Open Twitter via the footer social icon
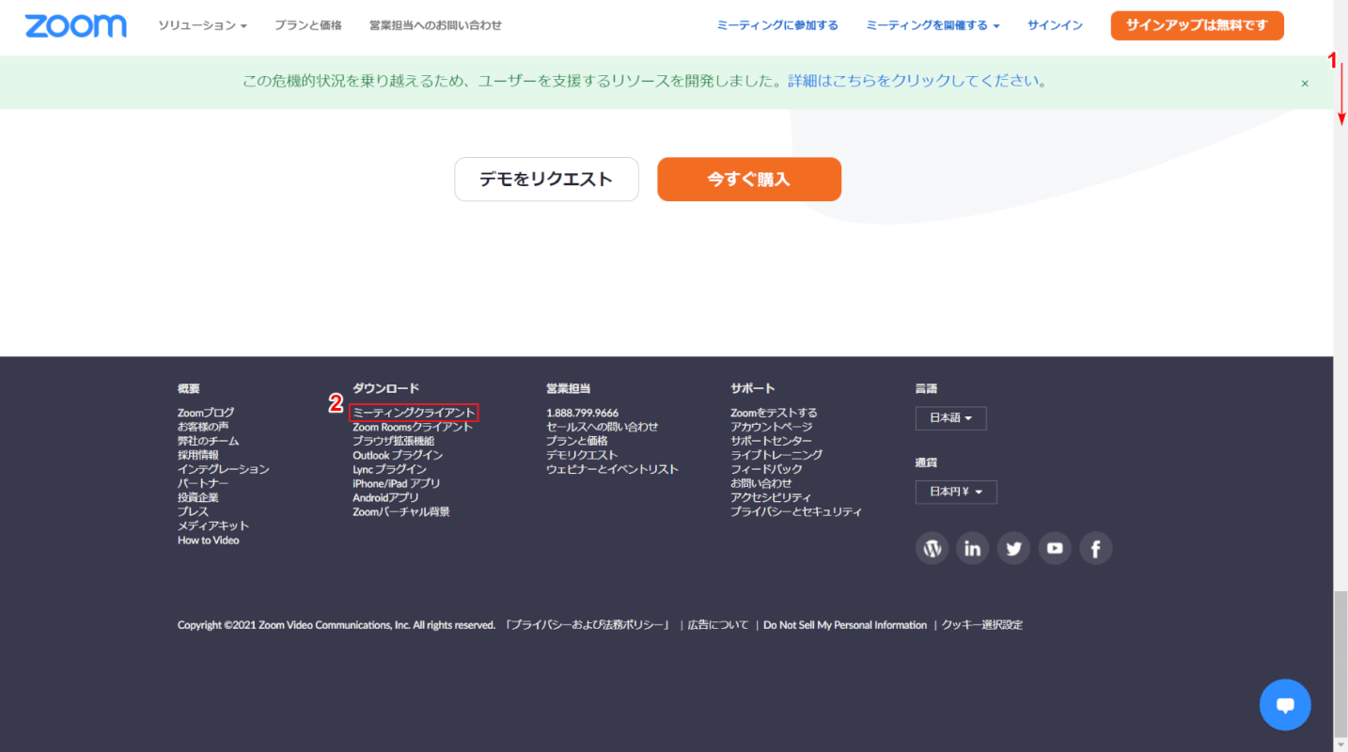 pyautogui.click(x=1013, y=548)
